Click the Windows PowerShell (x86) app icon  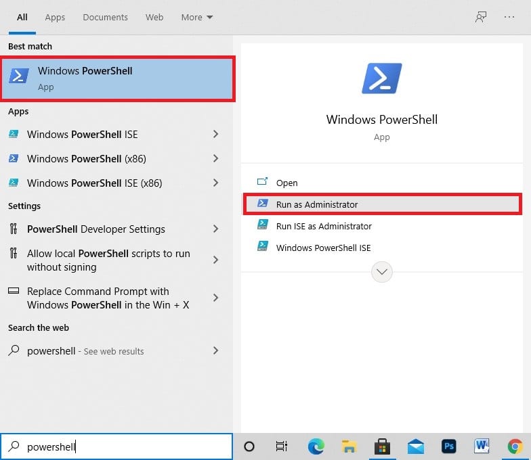[x=14, y=158]
